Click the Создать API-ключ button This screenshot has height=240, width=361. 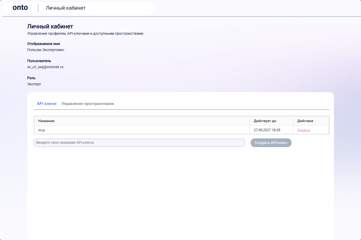click(271, 143)
